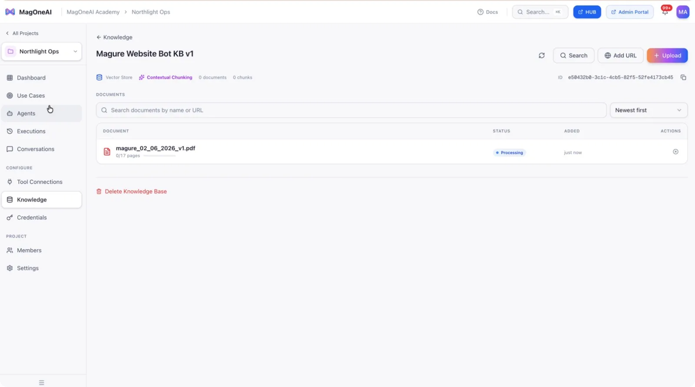Open the HUB button
The height and width of the screenshot is (387, 695).
pyautogui.click(x=587, y=12)
